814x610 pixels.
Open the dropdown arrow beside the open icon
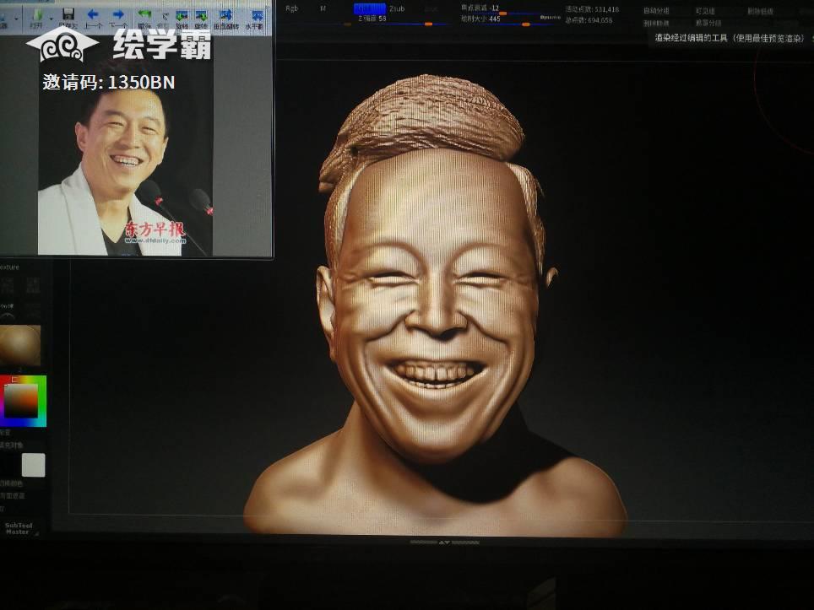[x=52, y=19]
